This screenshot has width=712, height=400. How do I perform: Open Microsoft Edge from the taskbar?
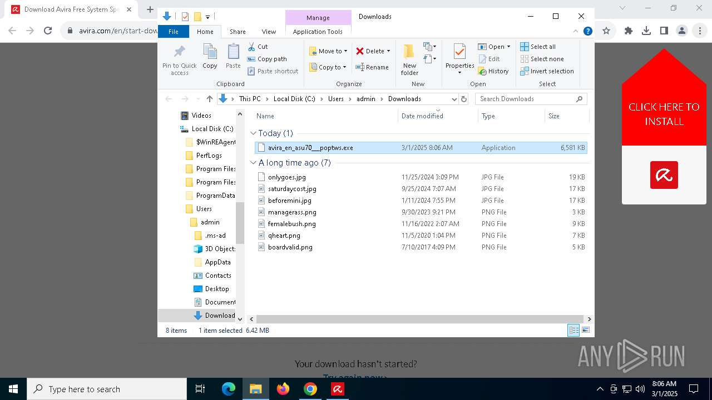(229, 389)
